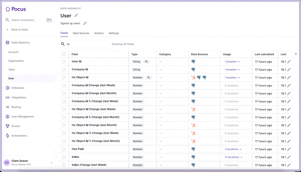Click HubSpot icon in Hs Object Id Change (last Week)
Image resolution: width=301 pixels, height=172 pixels.
193,110
